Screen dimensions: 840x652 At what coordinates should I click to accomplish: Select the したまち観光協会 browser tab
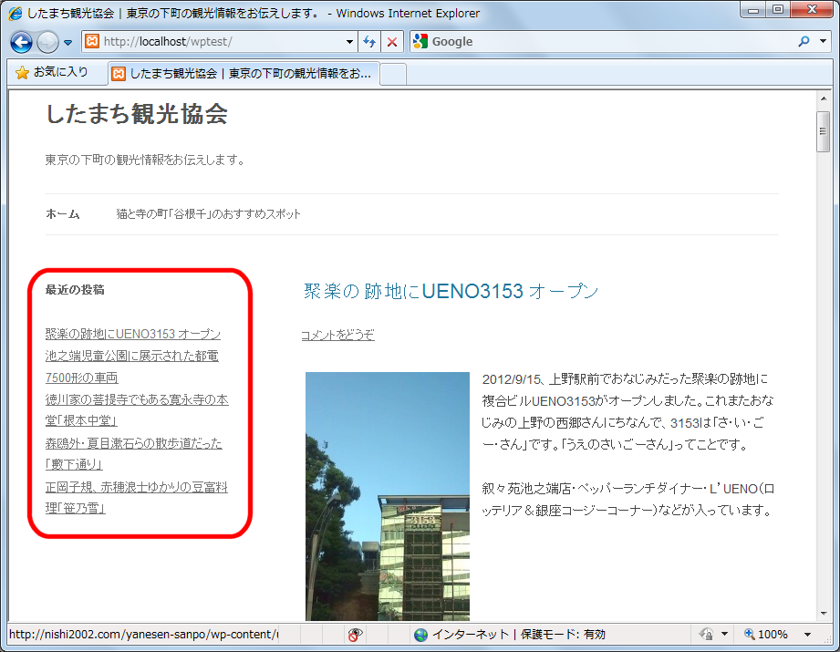click(244, 73)
